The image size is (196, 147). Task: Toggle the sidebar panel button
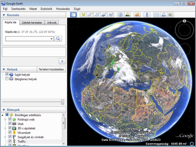tap(73, 15)
